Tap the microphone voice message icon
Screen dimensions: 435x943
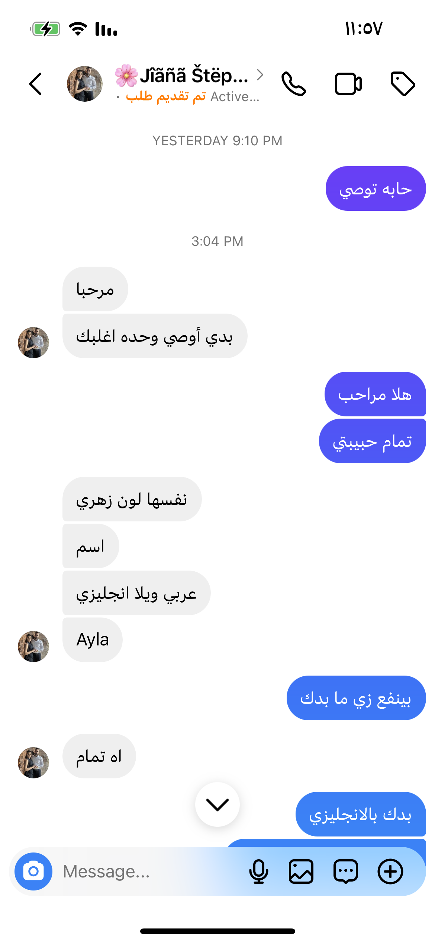(x=258, y=871)
